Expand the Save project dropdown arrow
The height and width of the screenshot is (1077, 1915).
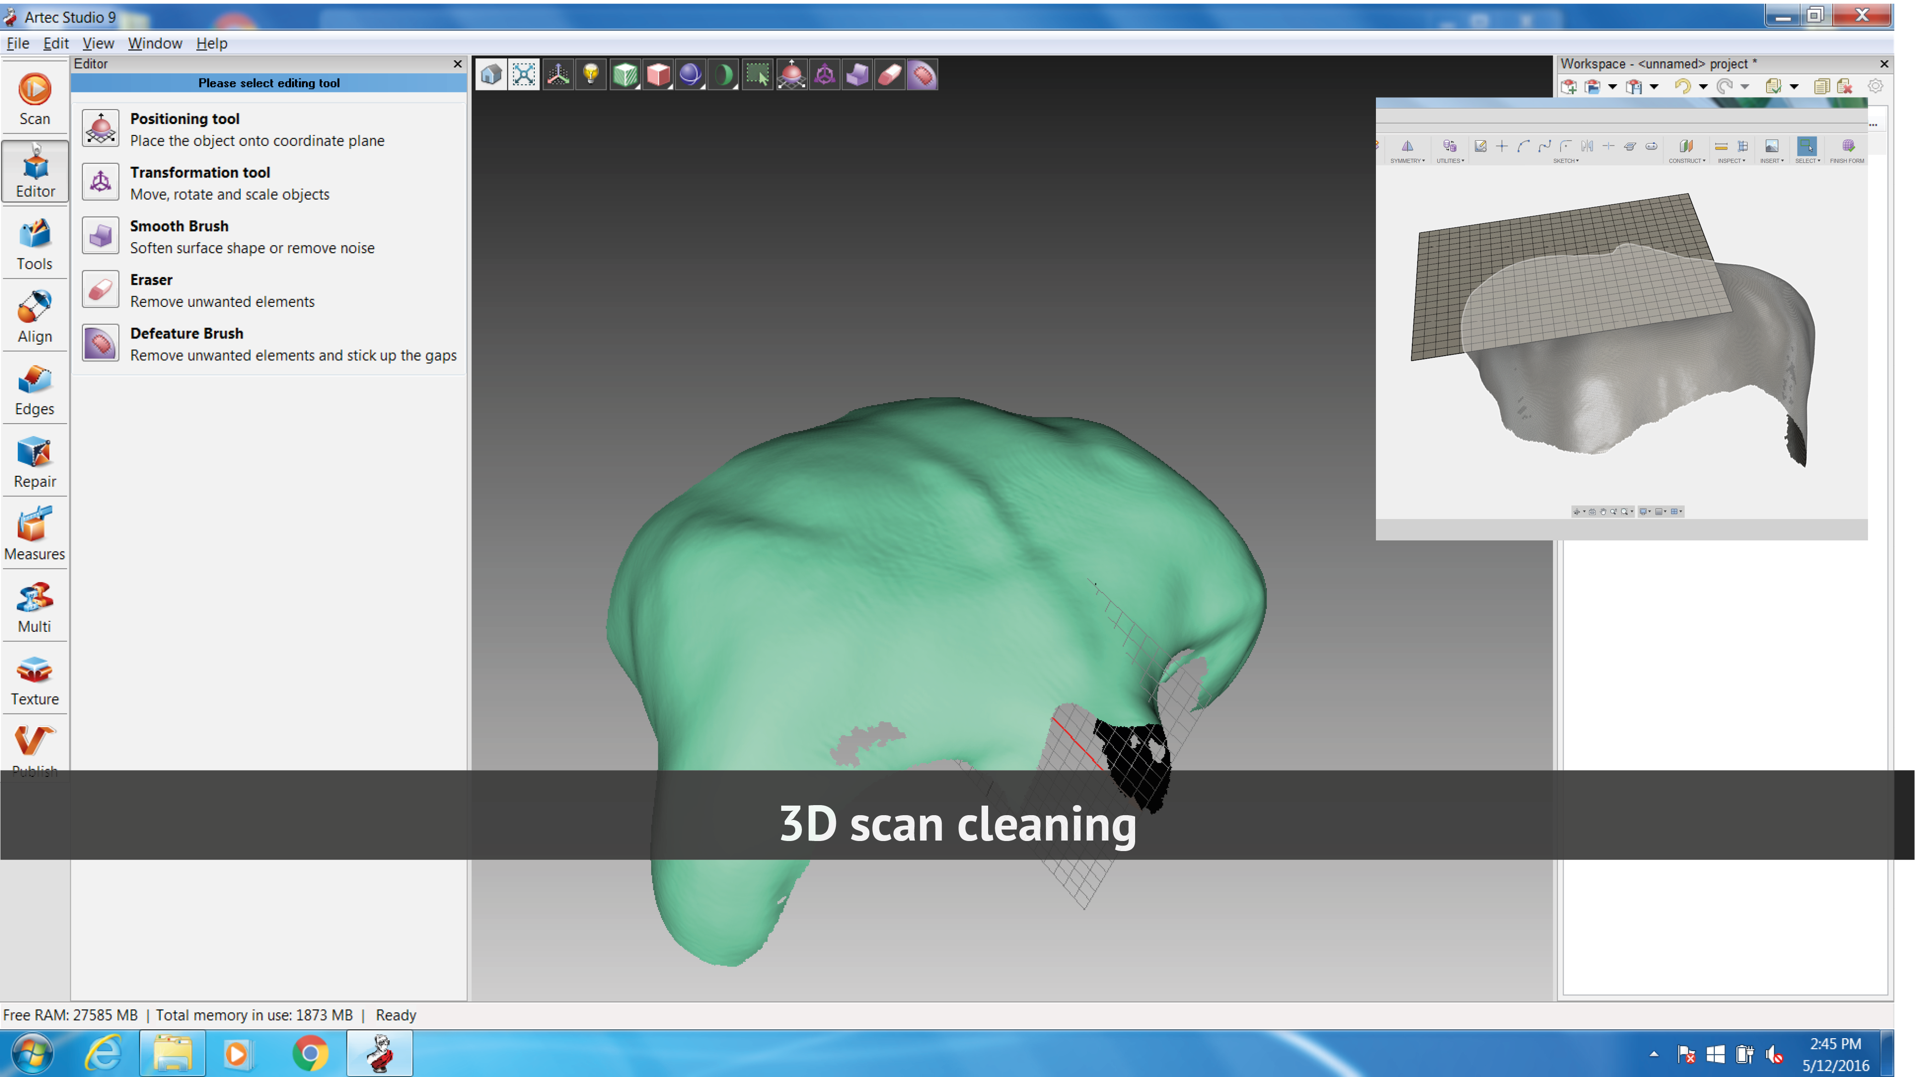pos(1654,87)
